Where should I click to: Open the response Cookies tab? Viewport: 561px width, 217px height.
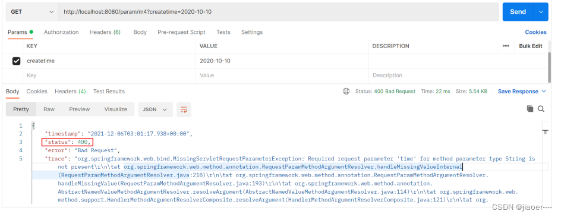[x=37, y=92]
